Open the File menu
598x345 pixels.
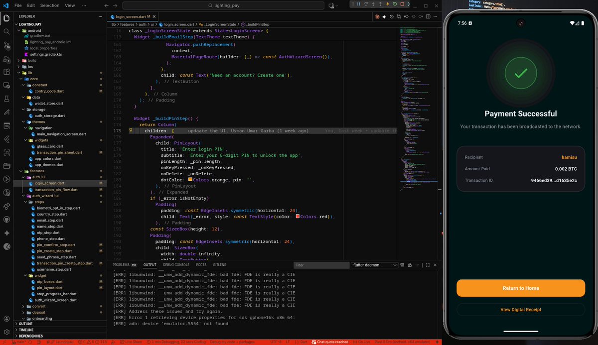tap(18, 5)
